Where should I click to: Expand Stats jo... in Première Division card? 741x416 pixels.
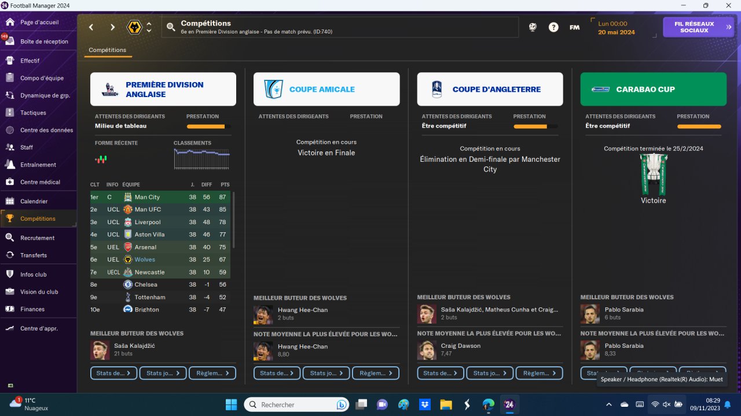163,373
